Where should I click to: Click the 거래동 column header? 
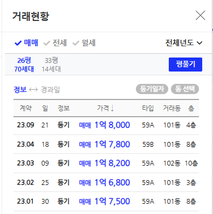(x=171, y=108)
